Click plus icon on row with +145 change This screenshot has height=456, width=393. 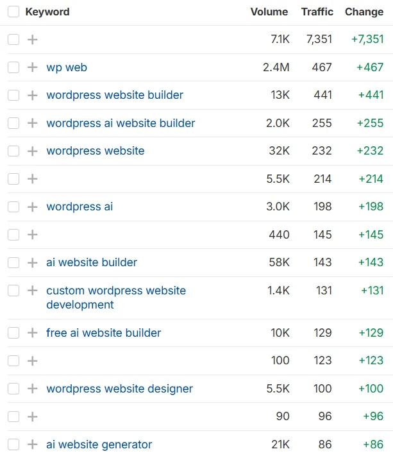pos(33,234)
